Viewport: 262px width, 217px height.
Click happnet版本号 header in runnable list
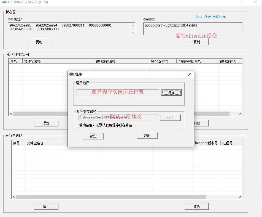(198, 61)
